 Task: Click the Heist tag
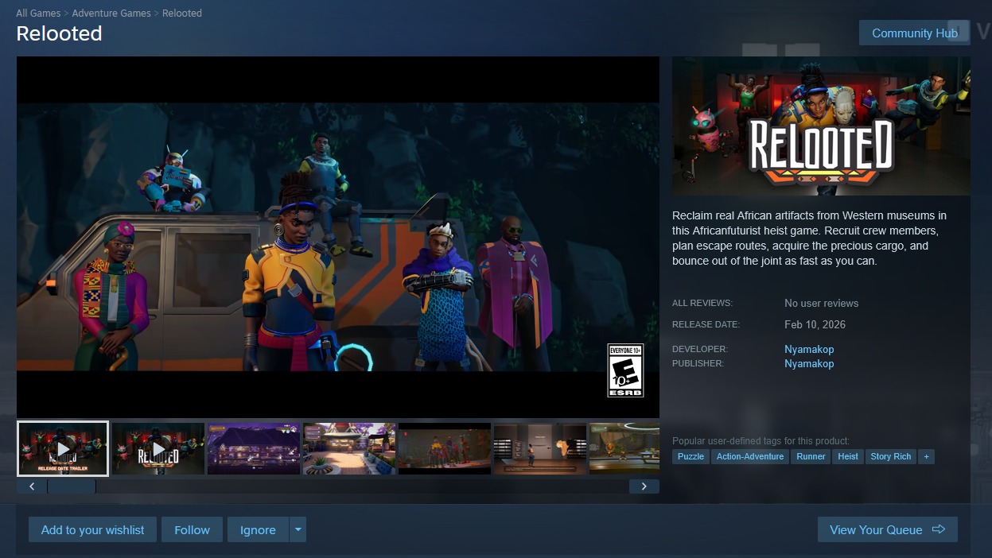point(848,456)
